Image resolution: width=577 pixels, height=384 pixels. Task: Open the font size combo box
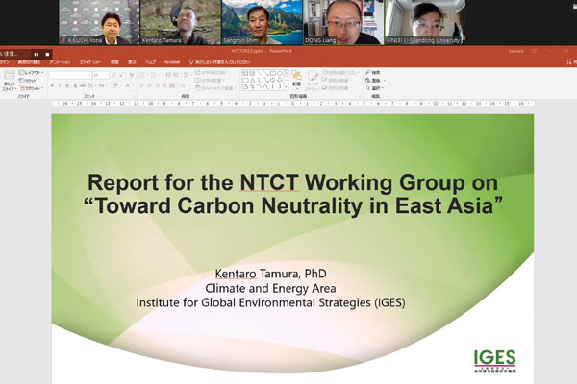click(x=100, y=75)
